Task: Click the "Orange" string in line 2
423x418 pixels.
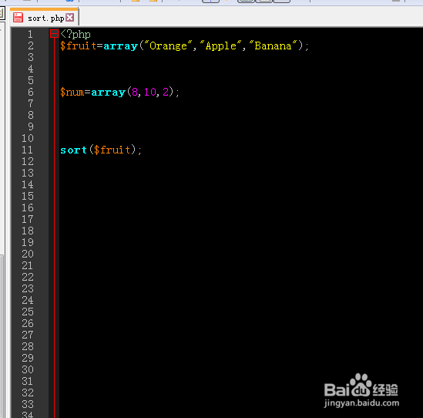Action: coord(168,46)
